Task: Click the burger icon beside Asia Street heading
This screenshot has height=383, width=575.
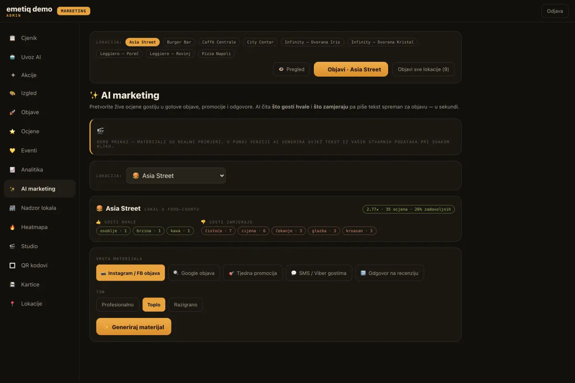Action: click(x=100, y=209)
